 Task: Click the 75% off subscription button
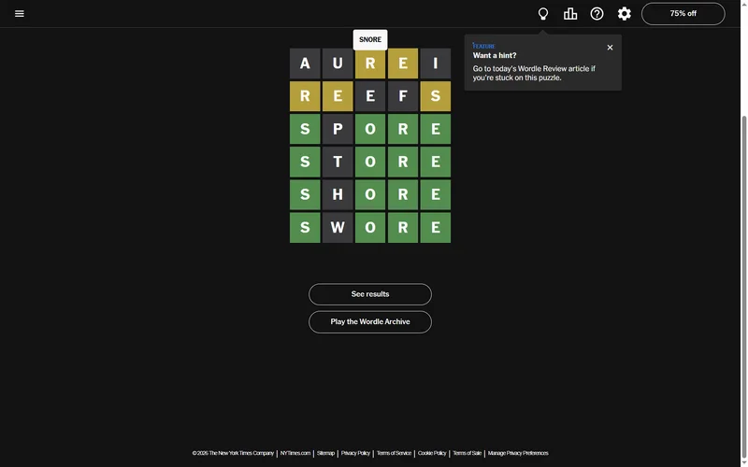click(x=683, y=13)
